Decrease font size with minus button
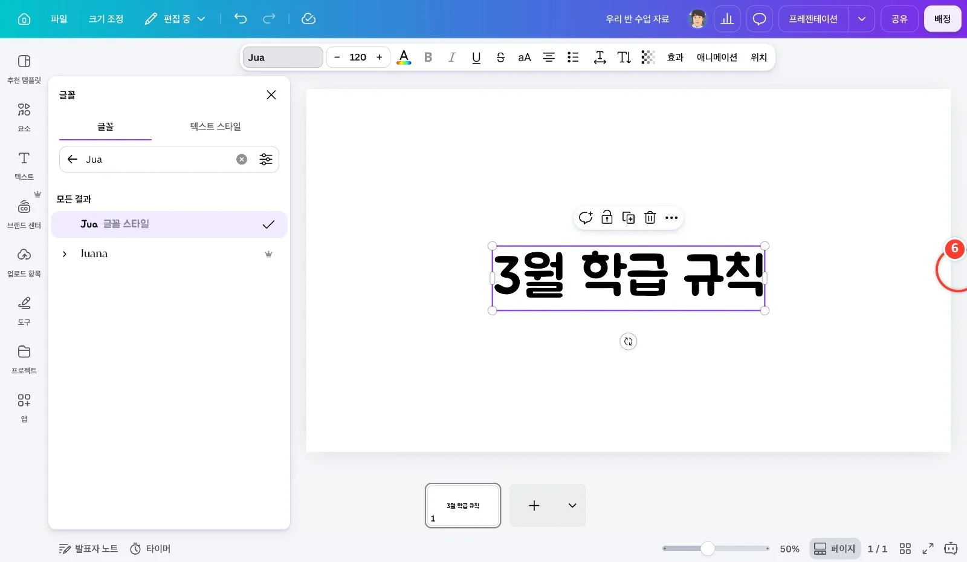This screenshot has height=562, width=967. (337, 57)
